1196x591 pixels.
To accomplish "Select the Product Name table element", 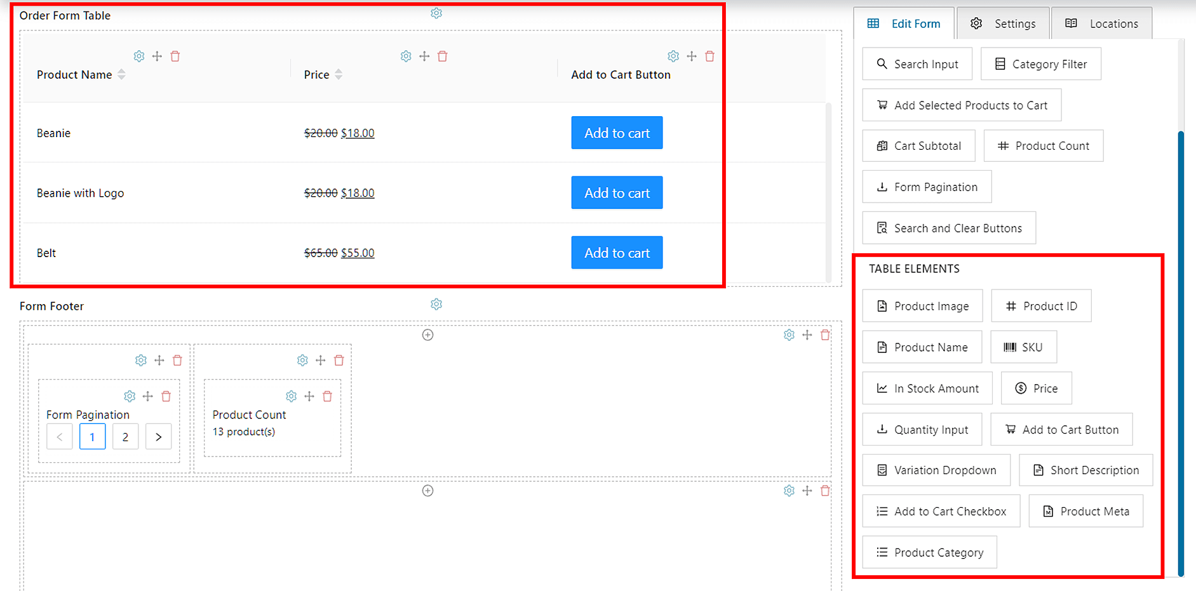I will 922,347.
